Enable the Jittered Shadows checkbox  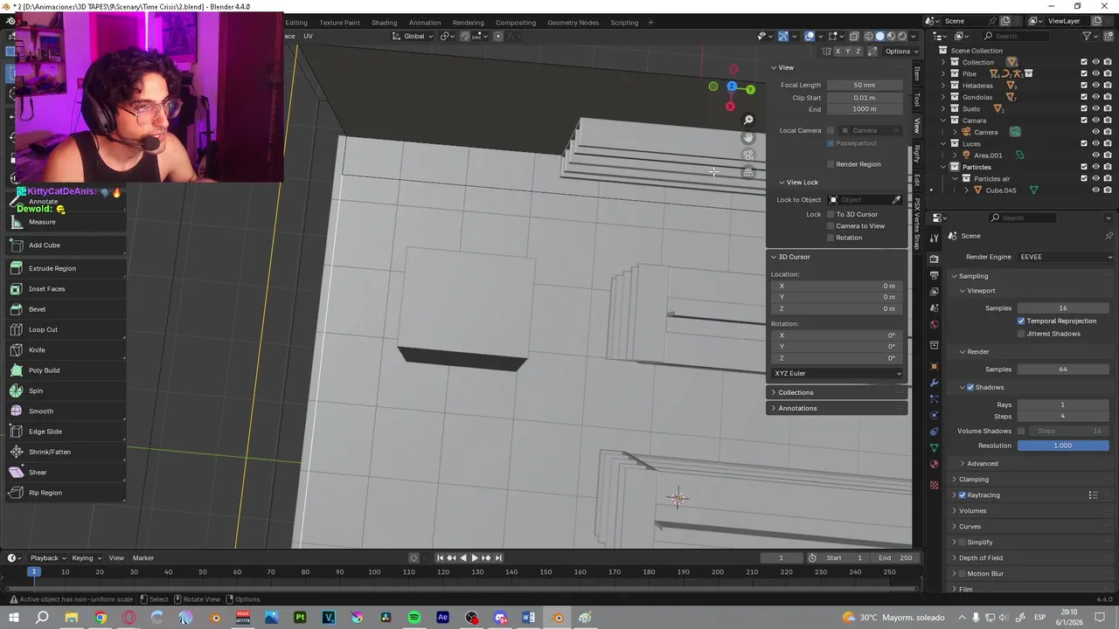(x=1021, y=334)
